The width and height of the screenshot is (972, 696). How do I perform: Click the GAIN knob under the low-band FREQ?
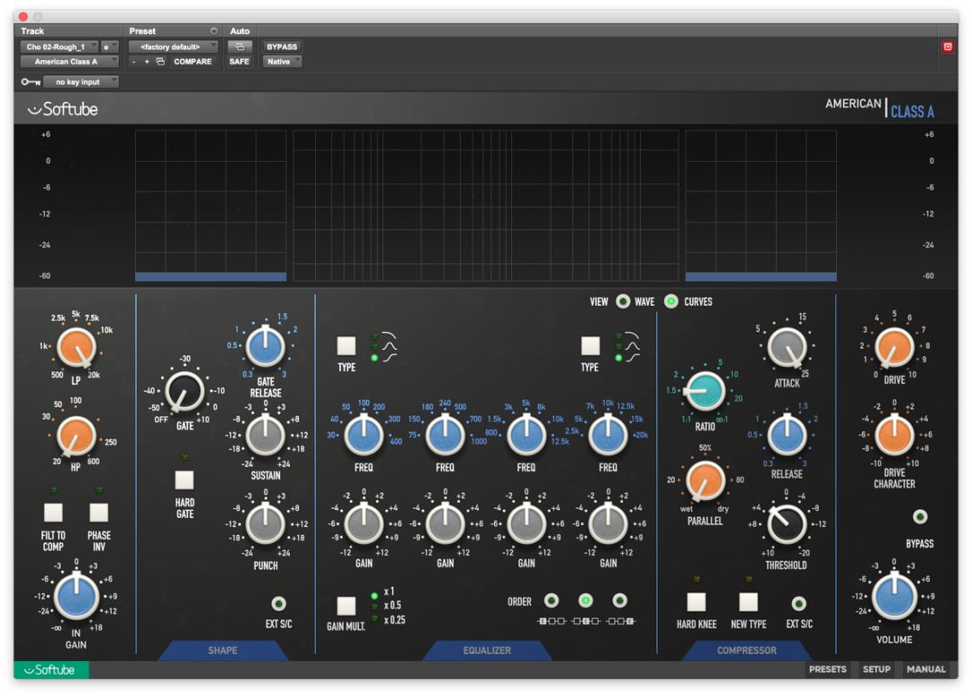click(x=364, y=524)
